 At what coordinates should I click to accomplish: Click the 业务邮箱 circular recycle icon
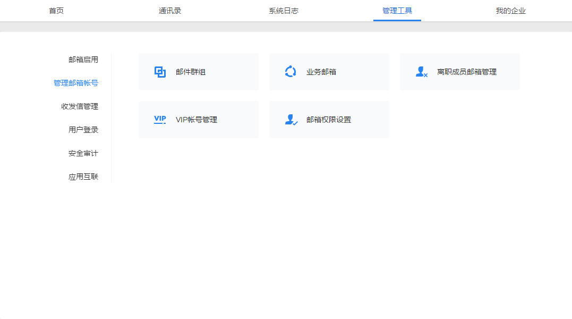pyautogui.click(x=291, y=71)
